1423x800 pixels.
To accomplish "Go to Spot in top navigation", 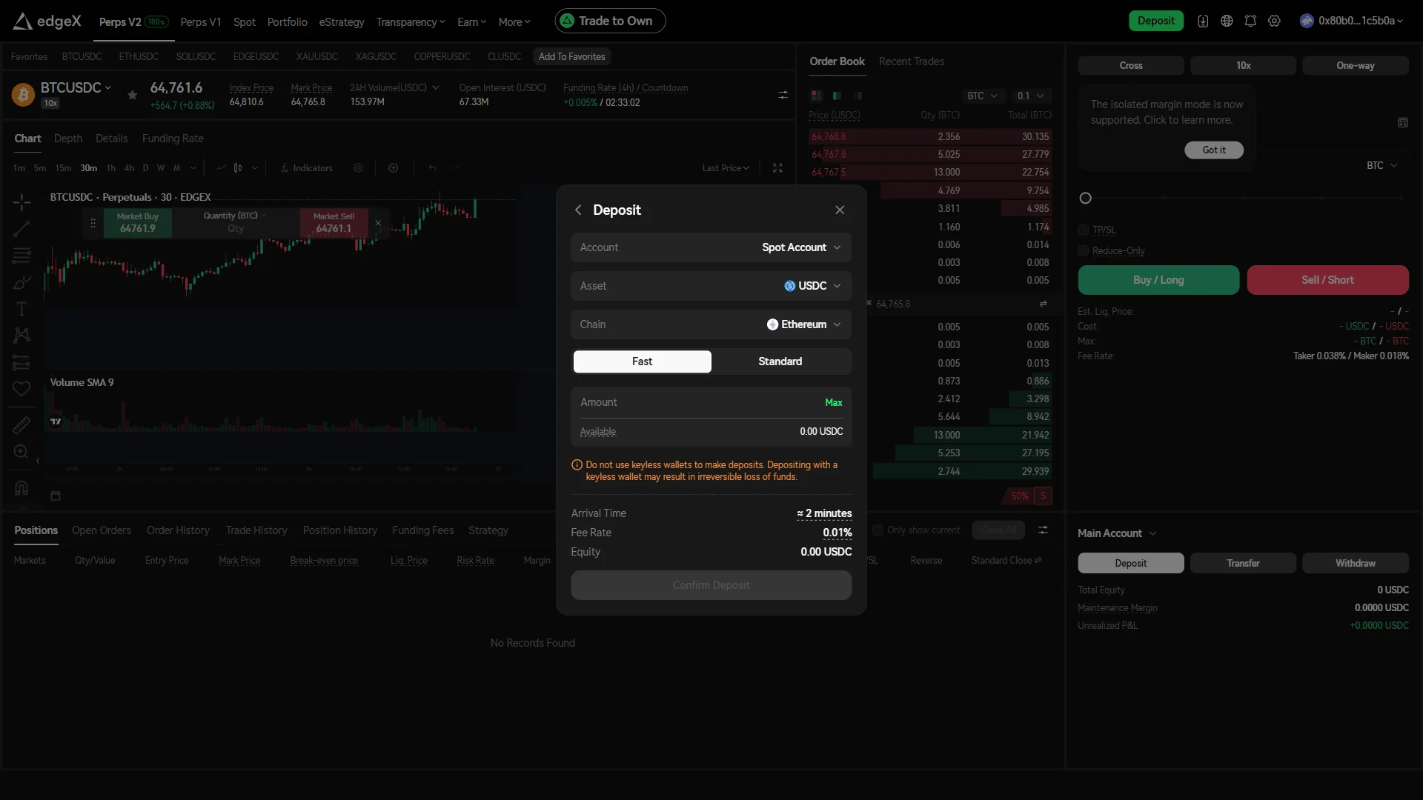I will (244, 21).
